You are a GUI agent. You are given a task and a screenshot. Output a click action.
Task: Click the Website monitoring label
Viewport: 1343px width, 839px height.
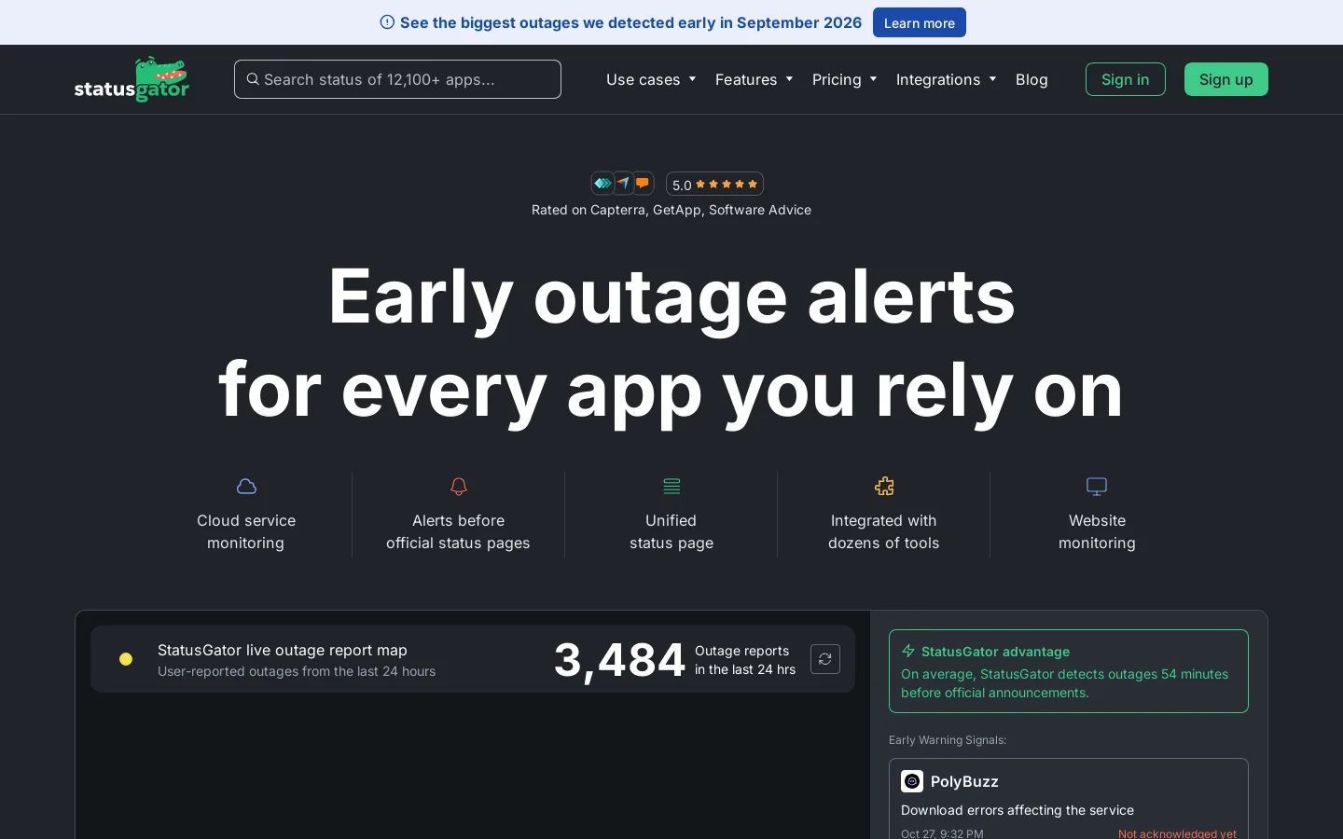point(1097,531)
